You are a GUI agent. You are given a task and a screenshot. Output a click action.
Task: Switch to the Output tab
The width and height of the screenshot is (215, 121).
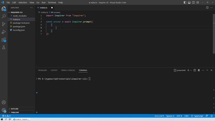point(54,70)
